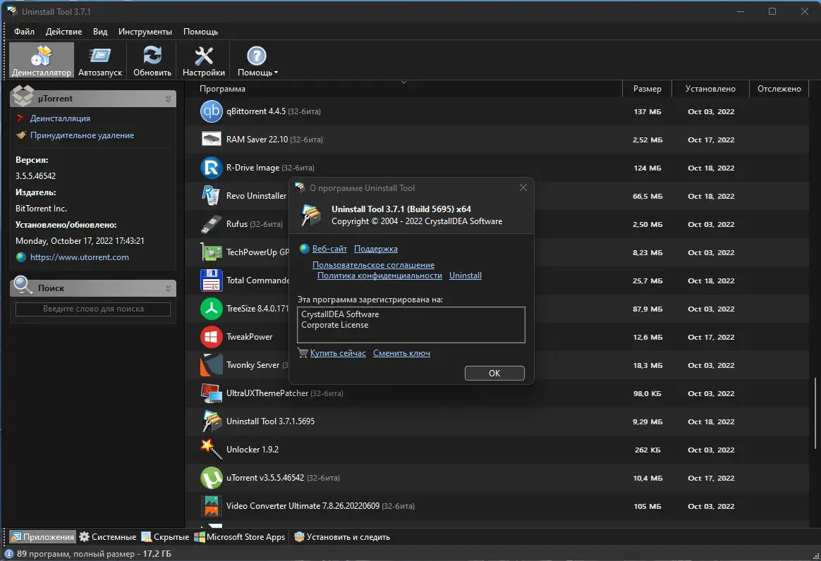The image size is (821, 561).
Task: Click the Revo Uninstaller icon
Action: (211, 196)
